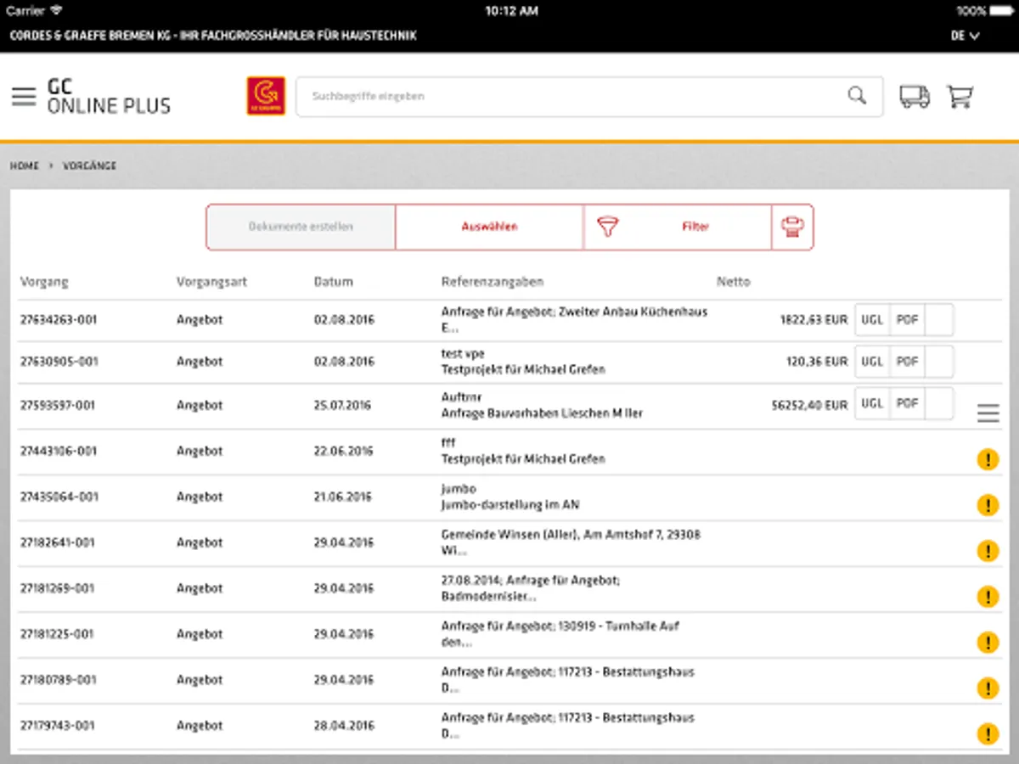
Task: Click the GC Gruppe logo
Action: point(266,96)
